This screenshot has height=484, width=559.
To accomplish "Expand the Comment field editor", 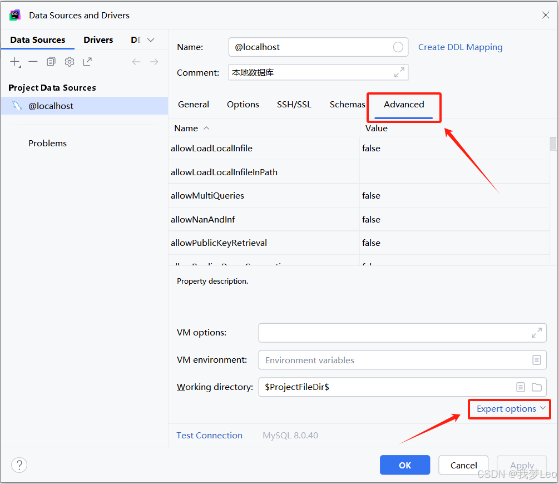I will 399,72.
